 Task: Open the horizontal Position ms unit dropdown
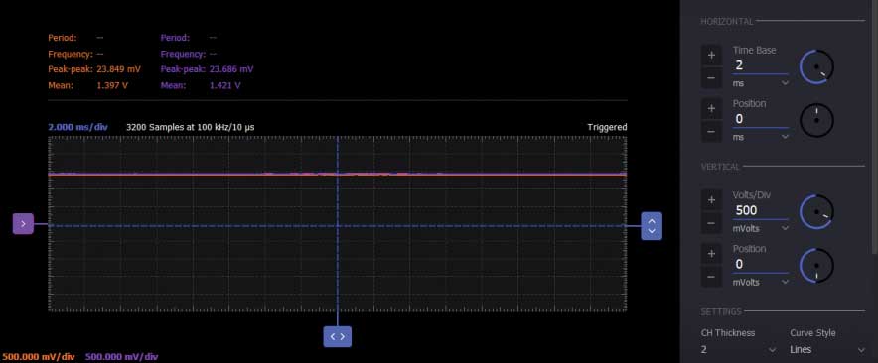coord(761,137)
